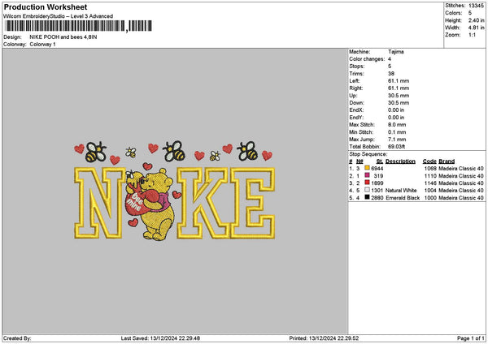
Task: Click the 'bee mine' heart in the design
Action: pyautogui.click(x=138, y=202)
